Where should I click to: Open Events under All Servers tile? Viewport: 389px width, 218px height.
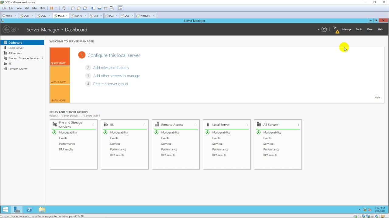coord(267,138)
